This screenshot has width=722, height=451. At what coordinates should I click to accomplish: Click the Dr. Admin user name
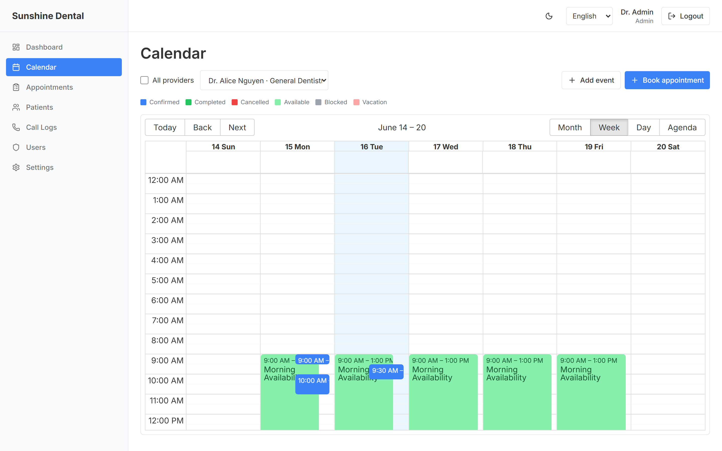[637, 12]
